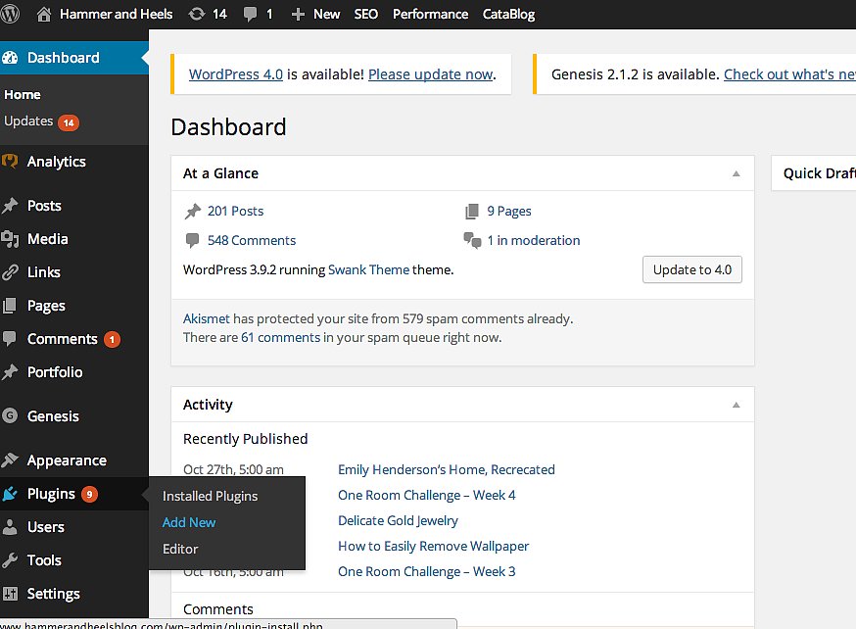856x629 pixels.
Task: Open Genesis Check out what's new link
Action: coord(789,74)
